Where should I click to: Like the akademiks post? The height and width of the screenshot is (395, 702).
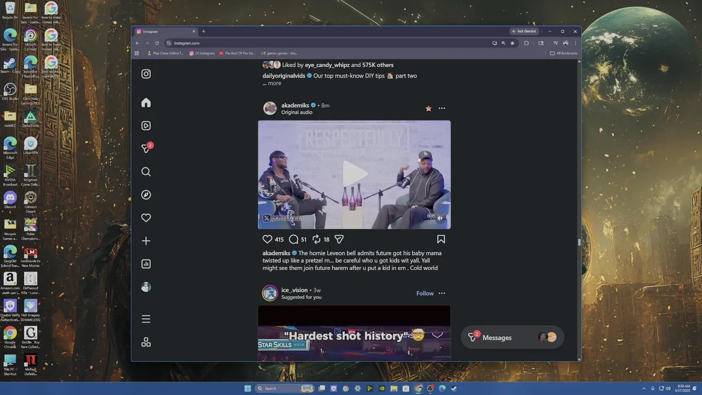click(x=267, y=239)
